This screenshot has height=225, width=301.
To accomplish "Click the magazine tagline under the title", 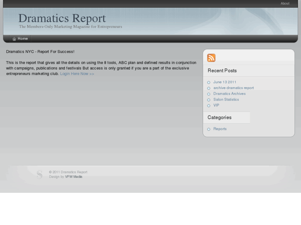I will click(70, 26).
